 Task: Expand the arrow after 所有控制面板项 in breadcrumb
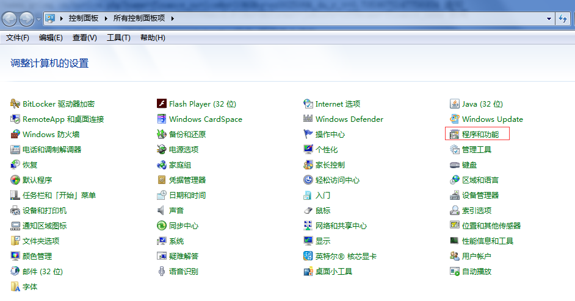click(x=172, y=18)
